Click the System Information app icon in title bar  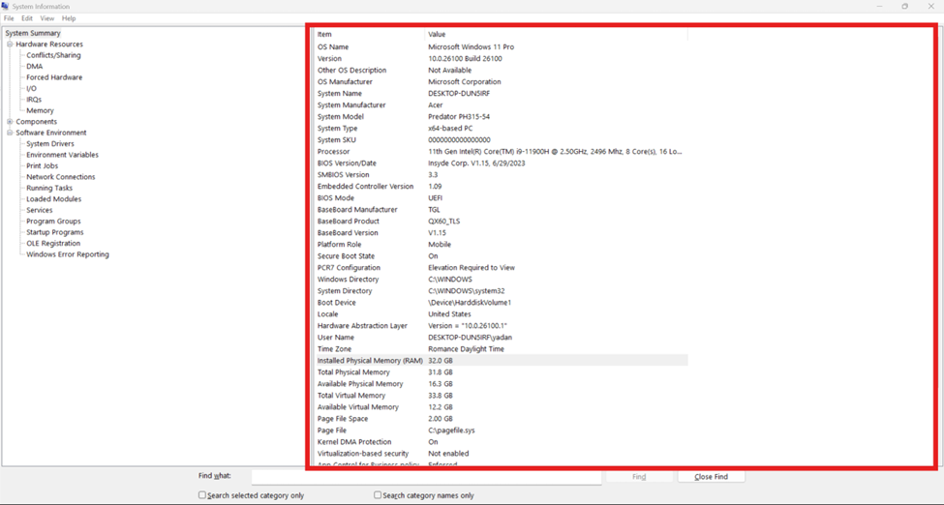[x=6, y=6]
